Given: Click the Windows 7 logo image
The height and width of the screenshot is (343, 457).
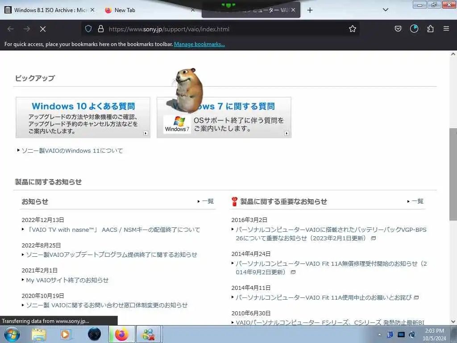Looking at the screenshot, I should tap(177, 125).
